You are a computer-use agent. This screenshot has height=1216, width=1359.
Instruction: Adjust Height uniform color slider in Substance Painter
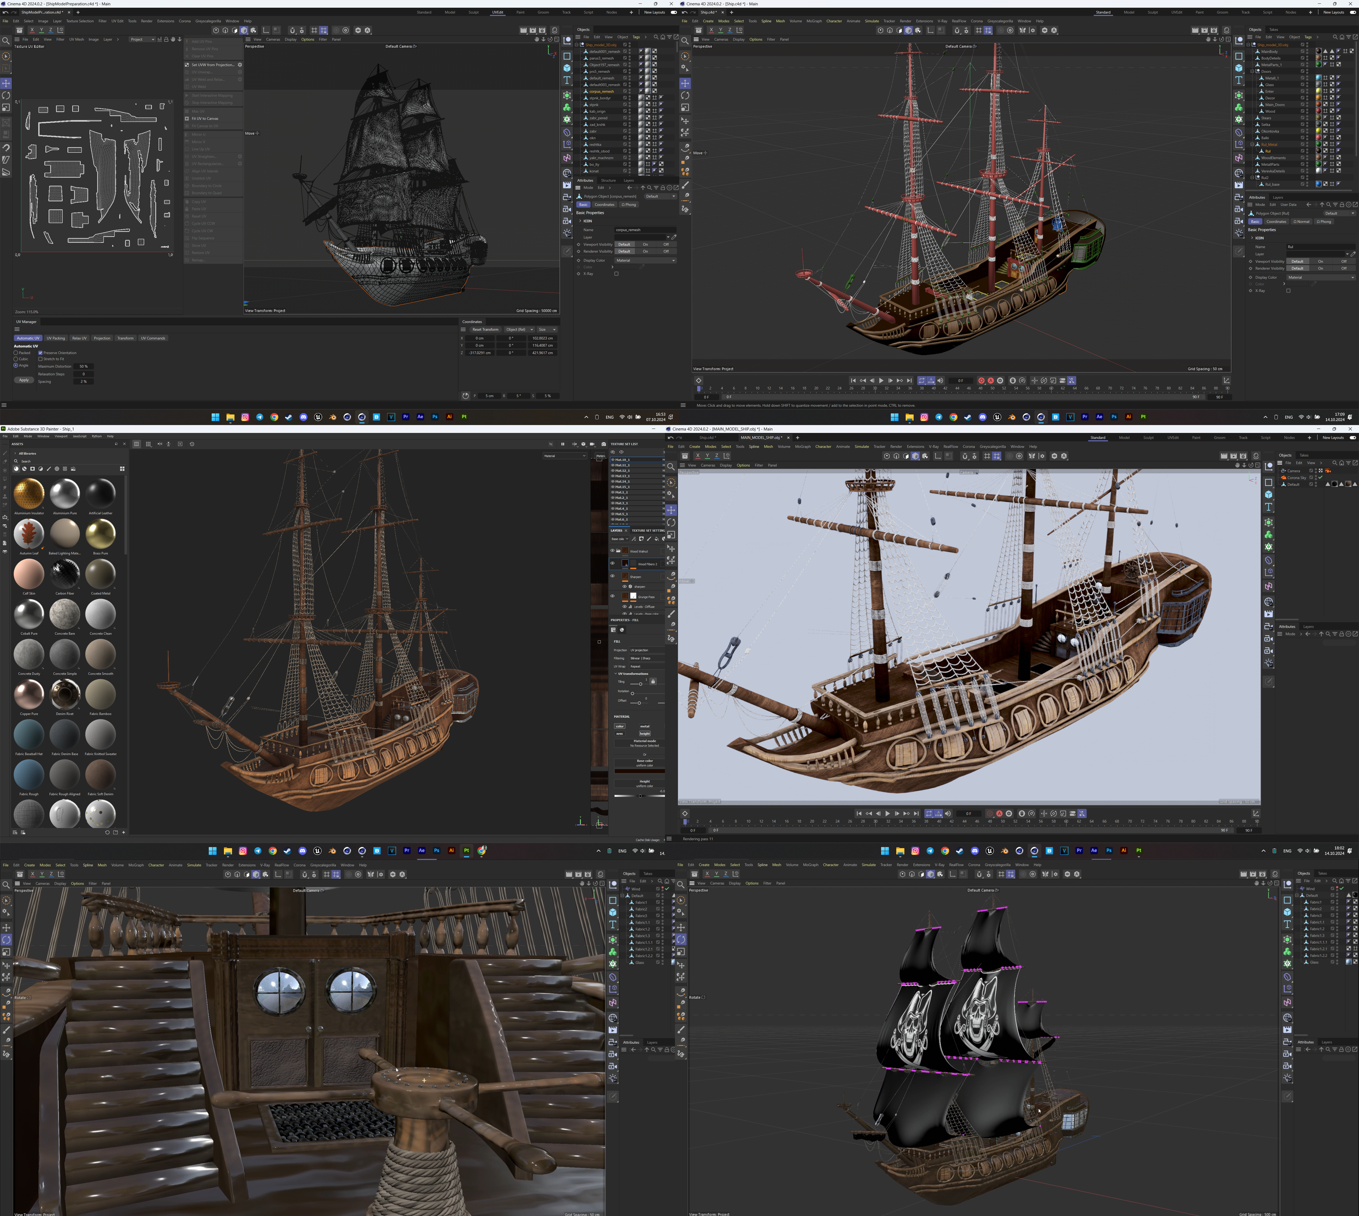click(x=640, y=796)
